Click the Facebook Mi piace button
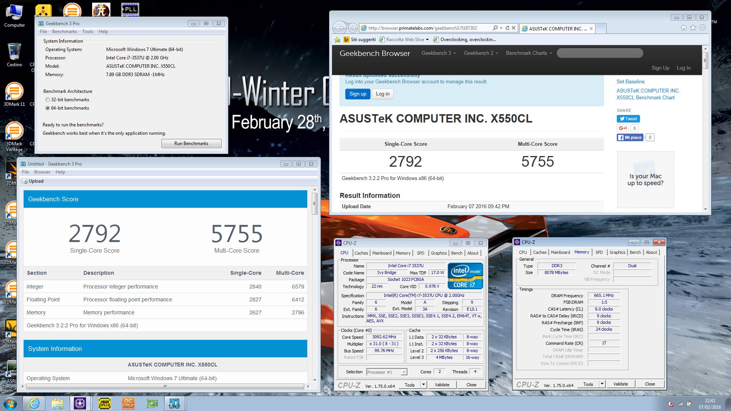This screenshot has width=731, height=411. click(x=630, y=137)
